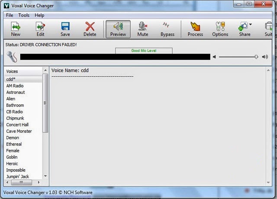Click voices list scroll up arrow
Screen dimensions: 277x199
(45, 70)
